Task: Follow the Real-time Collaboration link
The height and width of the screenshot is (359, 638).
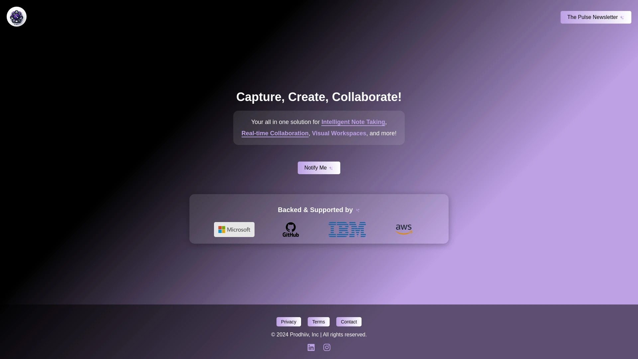Action: [275, 133]
